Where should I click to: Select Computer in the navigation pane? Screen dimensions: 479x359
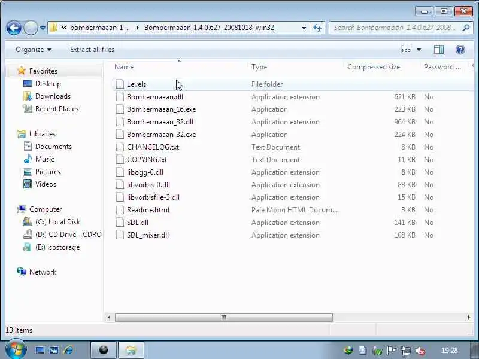(x=46, y=209)
